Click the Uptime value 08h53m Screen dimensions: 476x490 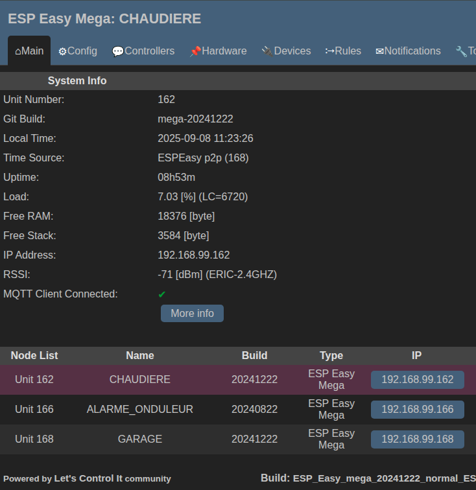coord(176,178)
